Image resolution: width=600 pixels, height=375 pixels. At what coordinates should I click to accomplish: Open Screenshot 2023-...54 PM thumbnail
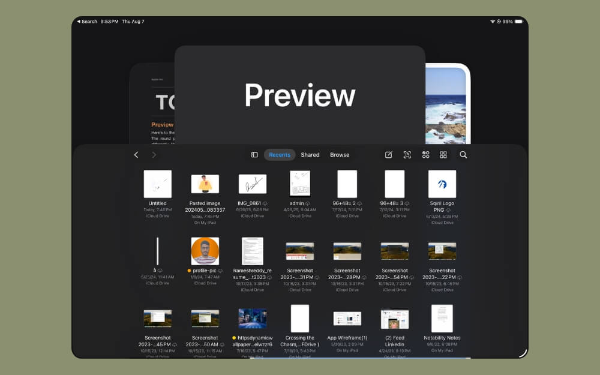pyautogui.click(x=395, y=251)
